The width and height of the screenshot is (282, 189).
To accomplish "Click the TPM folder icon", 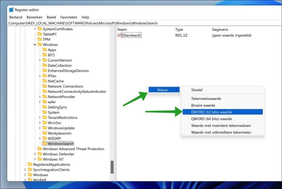I will 40,39.
